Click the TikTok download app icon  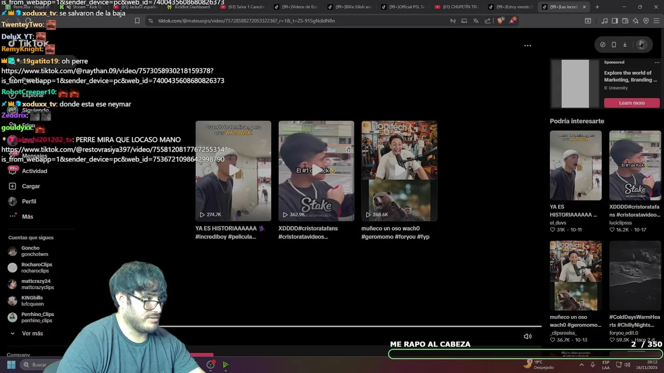[x=625, y=45]
